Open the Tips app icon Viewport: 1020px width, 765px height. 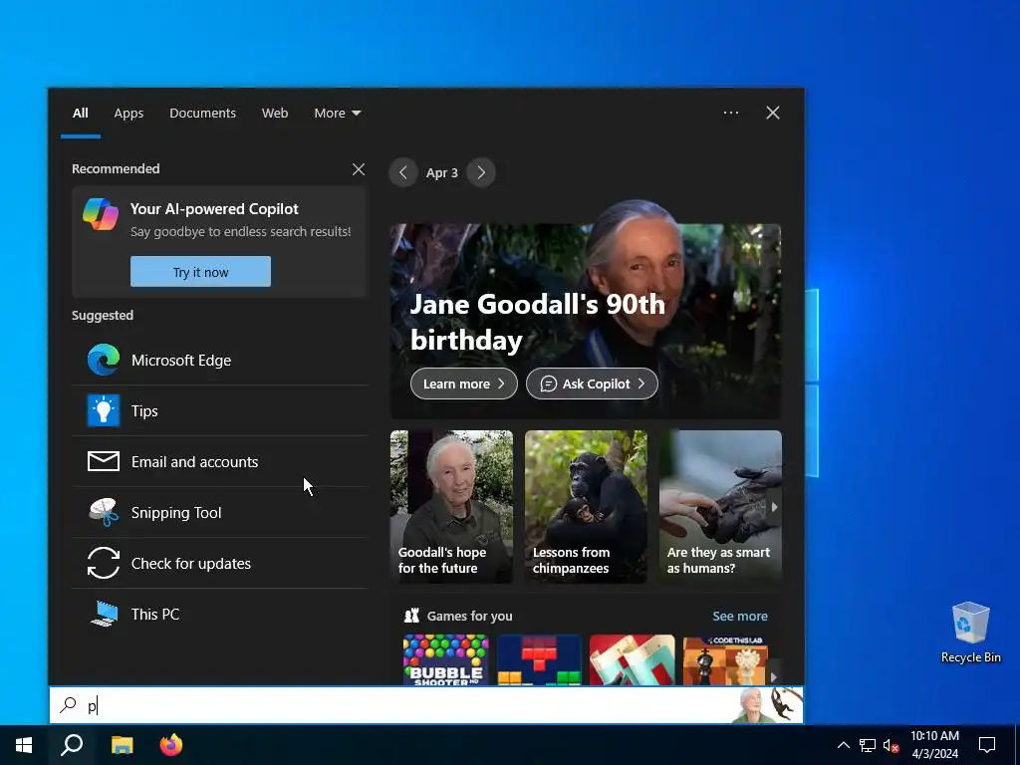tap(104, 410)
